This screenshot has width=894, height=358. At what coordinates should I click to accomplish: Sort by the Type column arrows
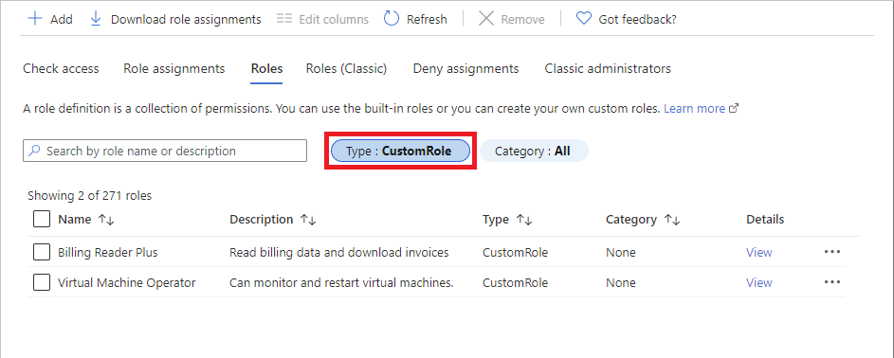(524, 220)
